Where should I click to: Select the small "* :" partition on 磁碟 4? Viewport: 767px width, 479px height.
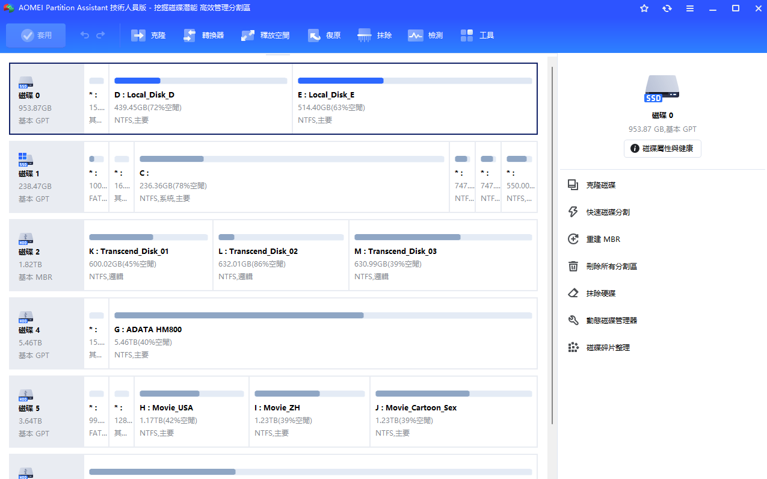[96, 333]
